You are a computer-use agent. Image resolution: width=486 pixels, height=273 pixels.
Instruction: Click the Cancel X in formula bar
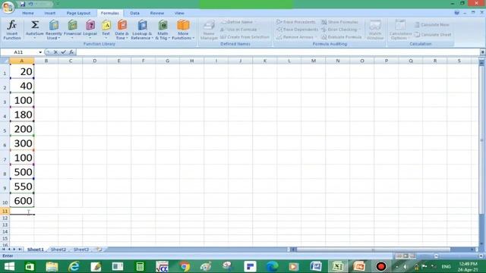click(x=55, y=52)
